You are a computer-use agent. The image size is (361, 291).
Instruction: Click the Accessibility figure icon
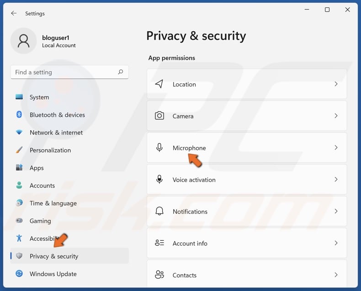pyautogui.click(x=19, y=238)
